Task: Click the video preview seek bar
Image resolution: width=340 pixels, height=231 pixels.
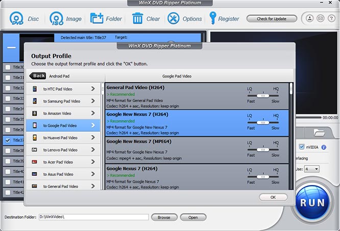Action: (x=309, y=118)
